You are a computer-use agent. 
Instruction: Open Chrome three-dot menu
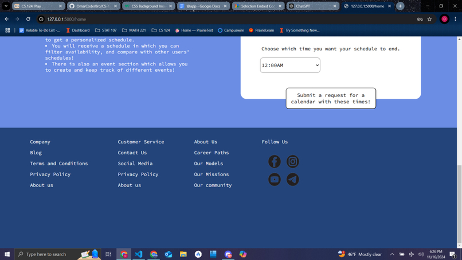(455, 19)
